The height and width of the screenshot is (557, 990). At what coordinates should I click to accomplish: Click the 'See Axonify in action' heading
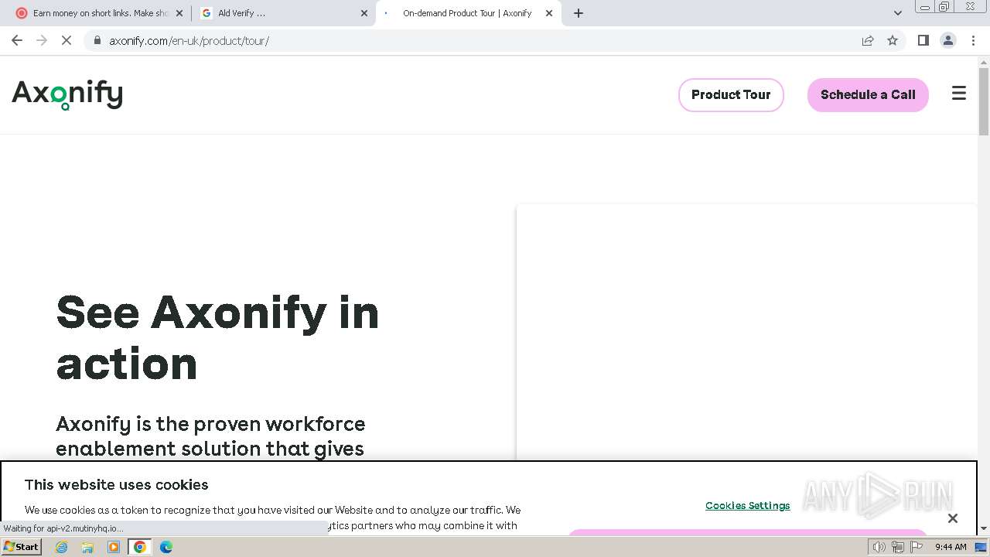click(x=217, y=338)
